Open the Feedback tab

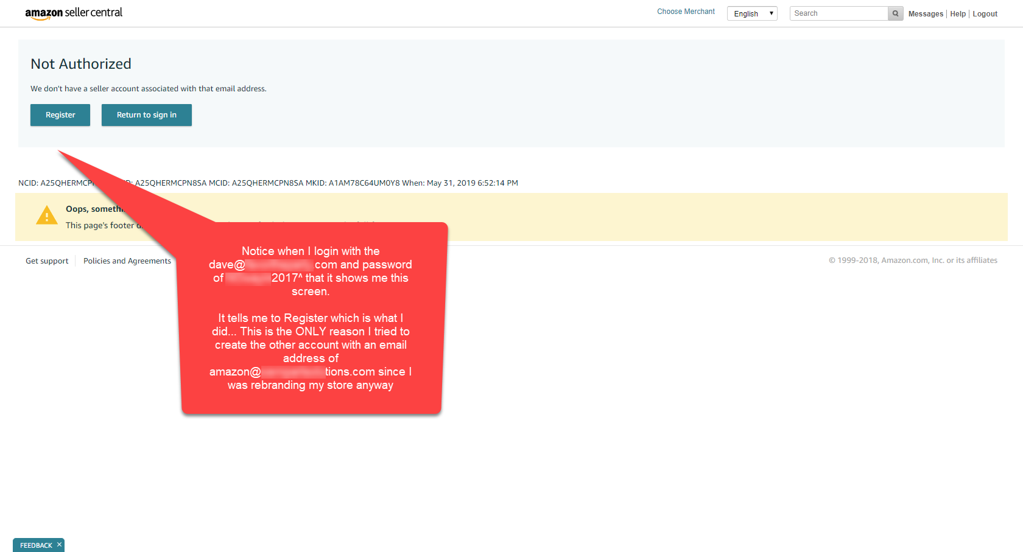35,545
